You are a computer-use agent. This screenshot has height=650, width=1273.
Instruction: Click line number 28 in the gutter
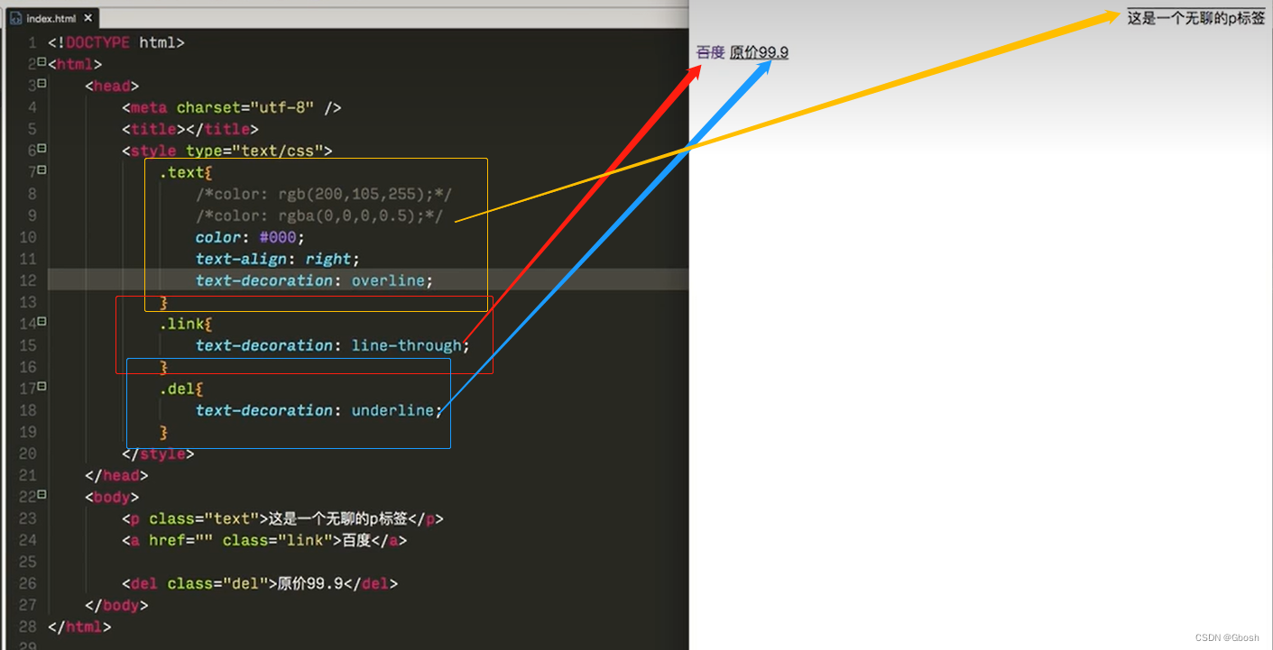pos(27,627)
